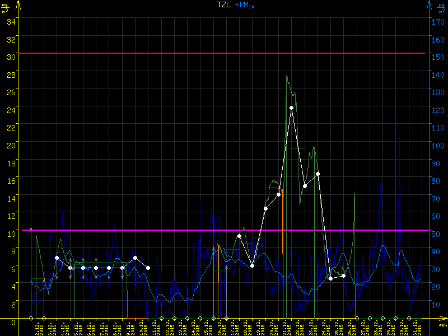This screenshot has height=336, width=448.
Task: Click the yellow 34 value on the left axis
Action: (11, 21)
